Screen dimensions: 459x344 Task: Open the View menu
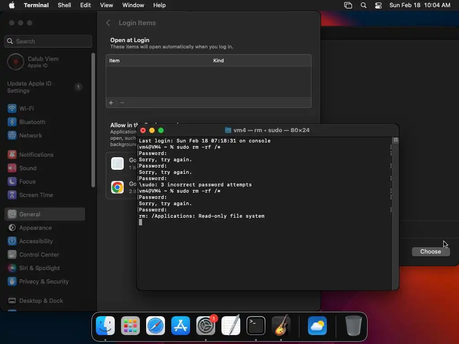tap(107, 5)
